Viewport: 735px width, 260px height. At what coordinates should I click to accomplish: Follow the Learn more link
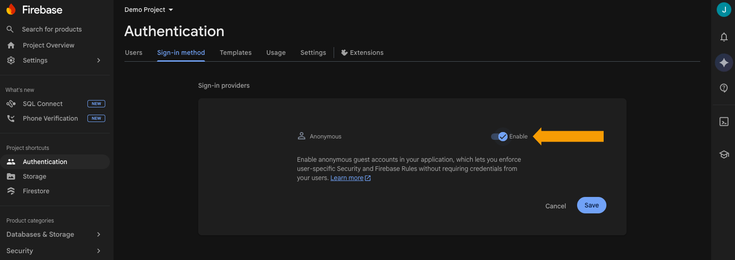pos(347,178)
